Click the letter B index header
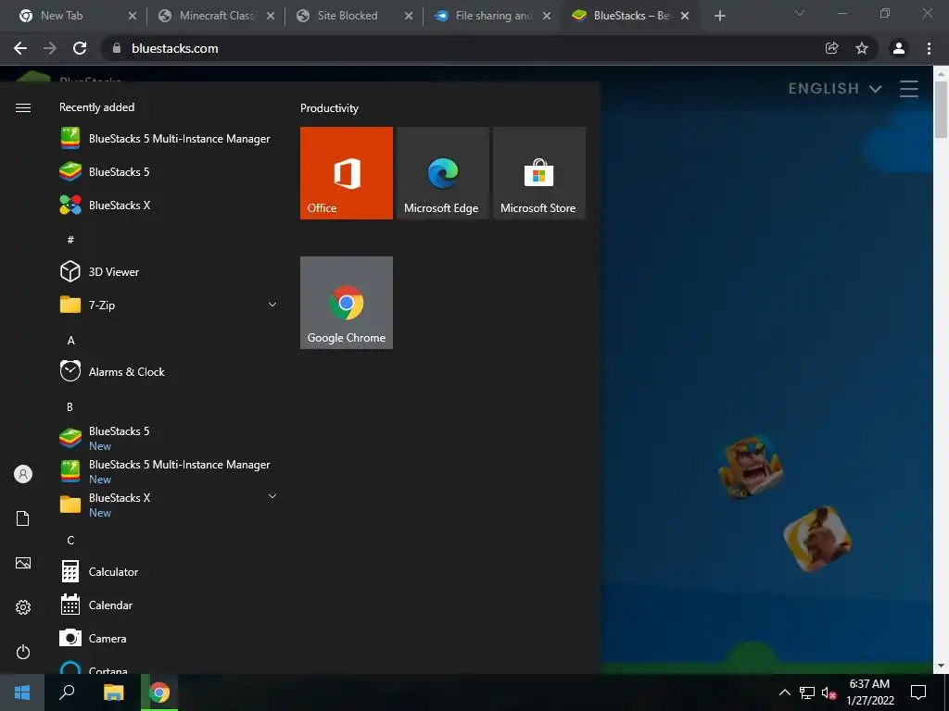Image resolution: width=949 pixels, height=711 pixels. click(x=70, y=407)
